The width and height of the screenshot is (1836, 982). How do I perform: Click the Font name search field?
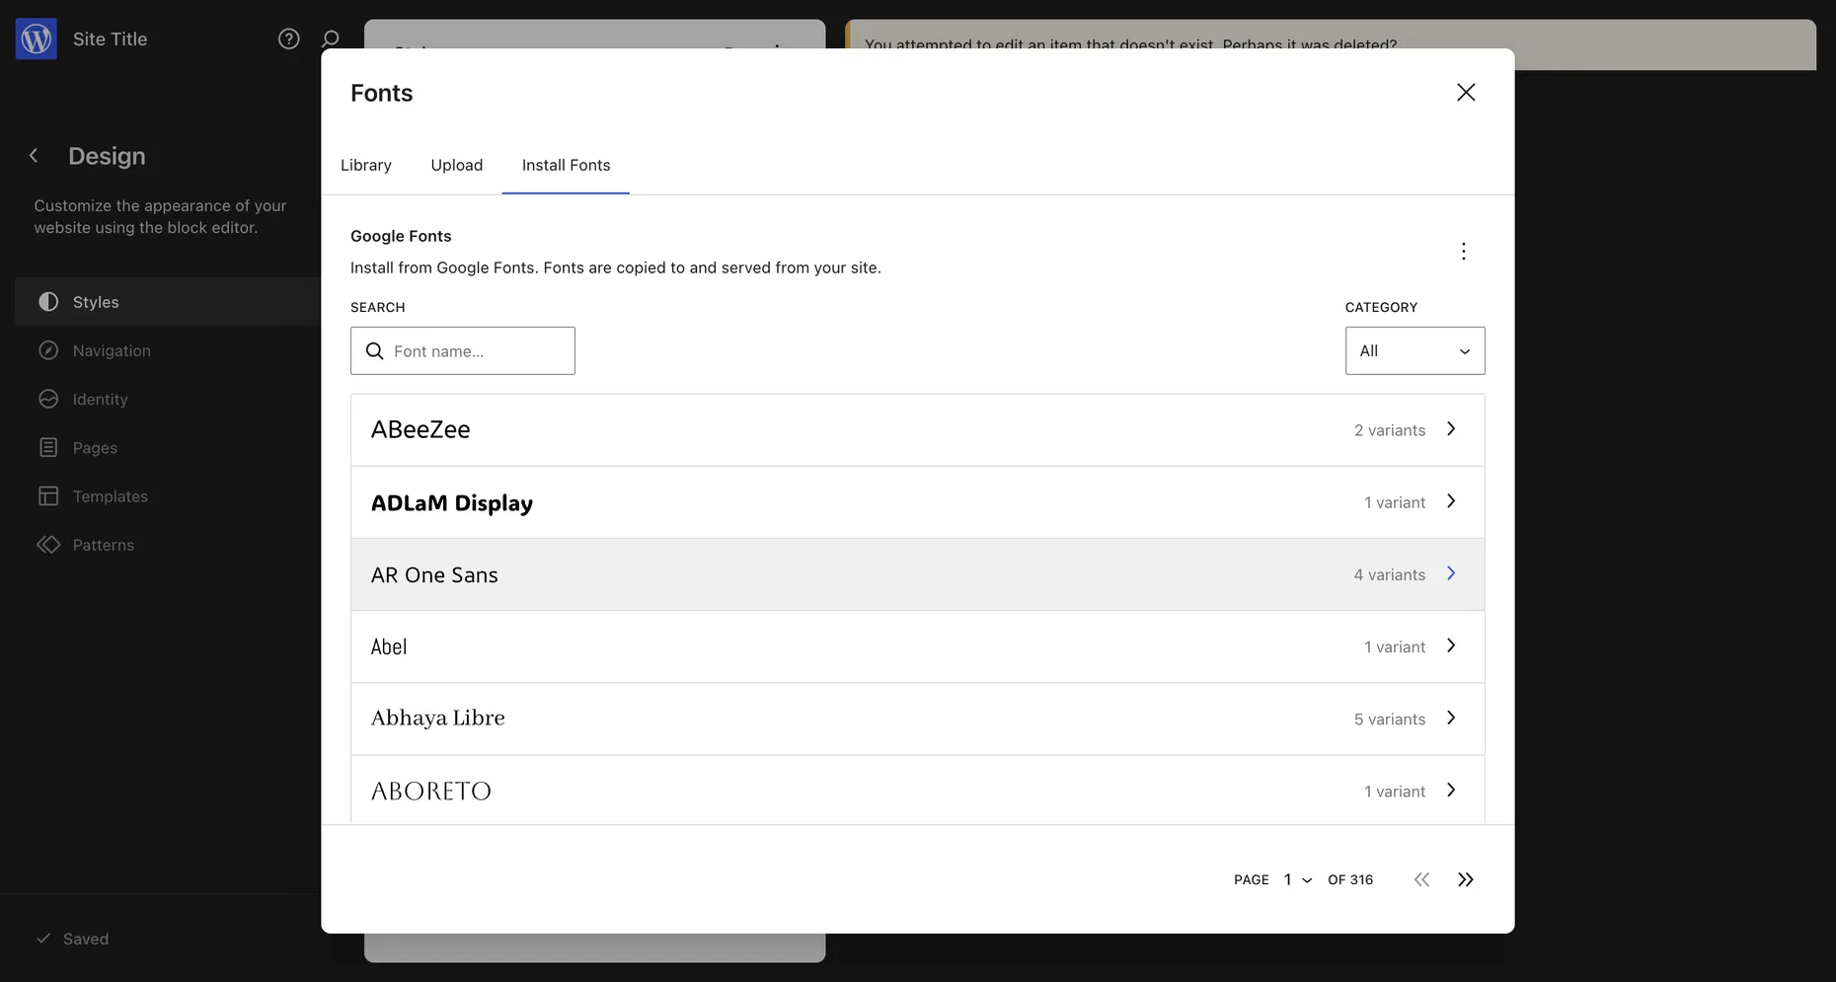[463, 350]
